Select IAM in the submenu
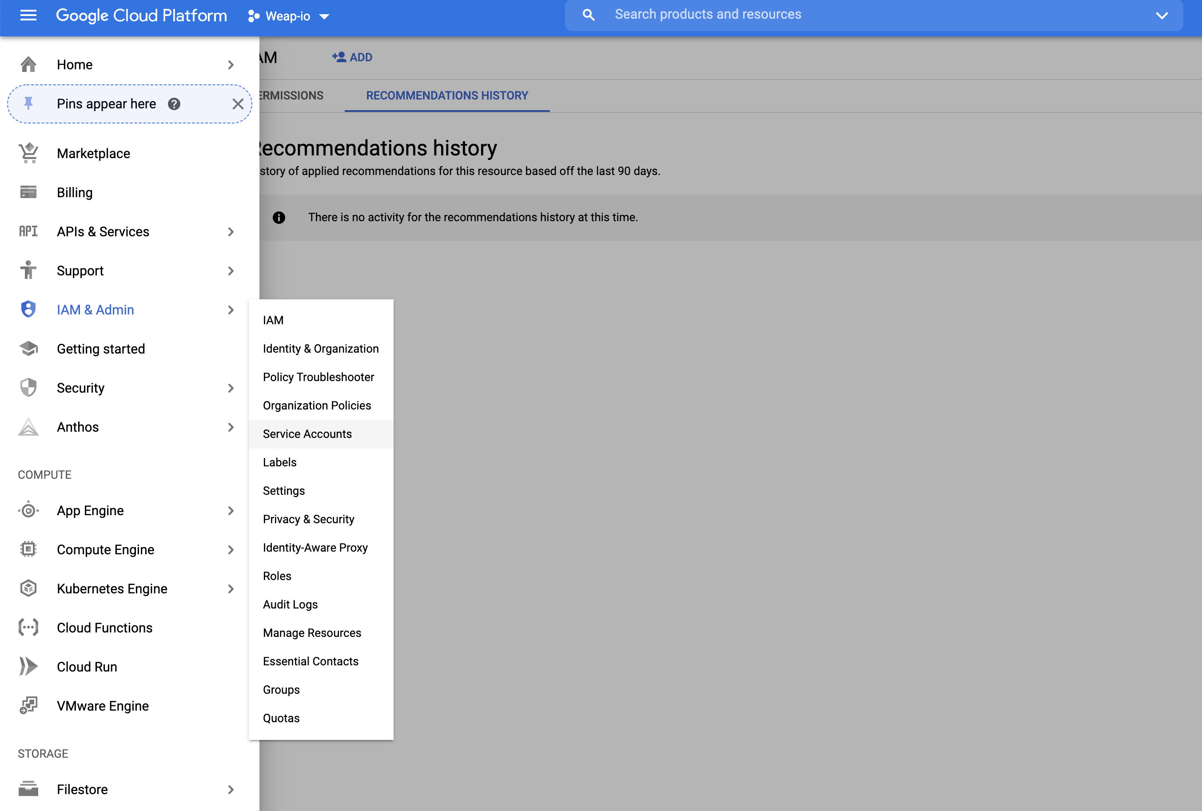 point(321,320)
